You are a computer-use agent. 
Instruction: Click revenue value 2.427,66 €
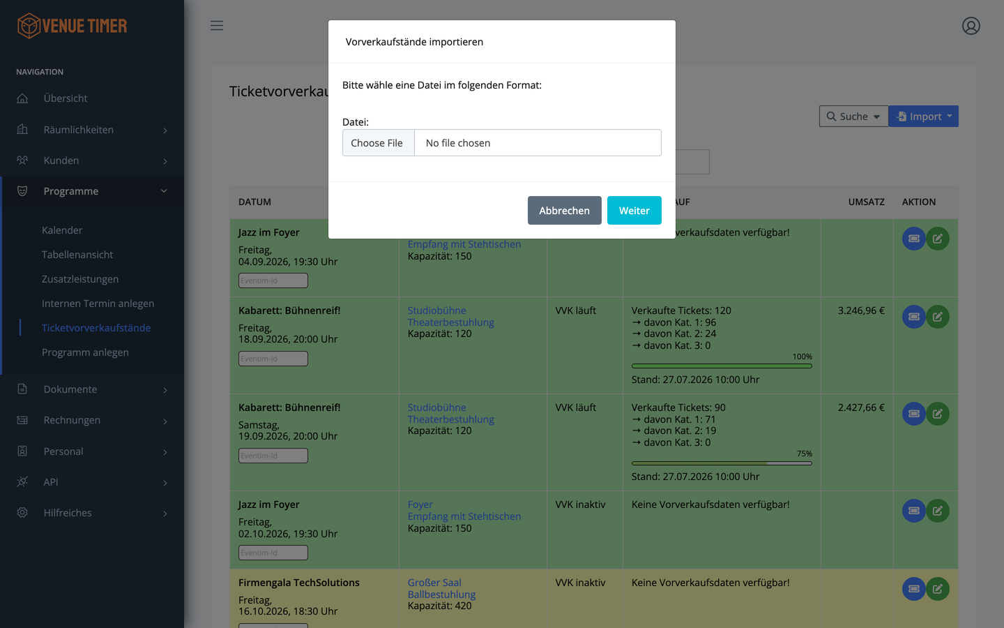point(861,408)
